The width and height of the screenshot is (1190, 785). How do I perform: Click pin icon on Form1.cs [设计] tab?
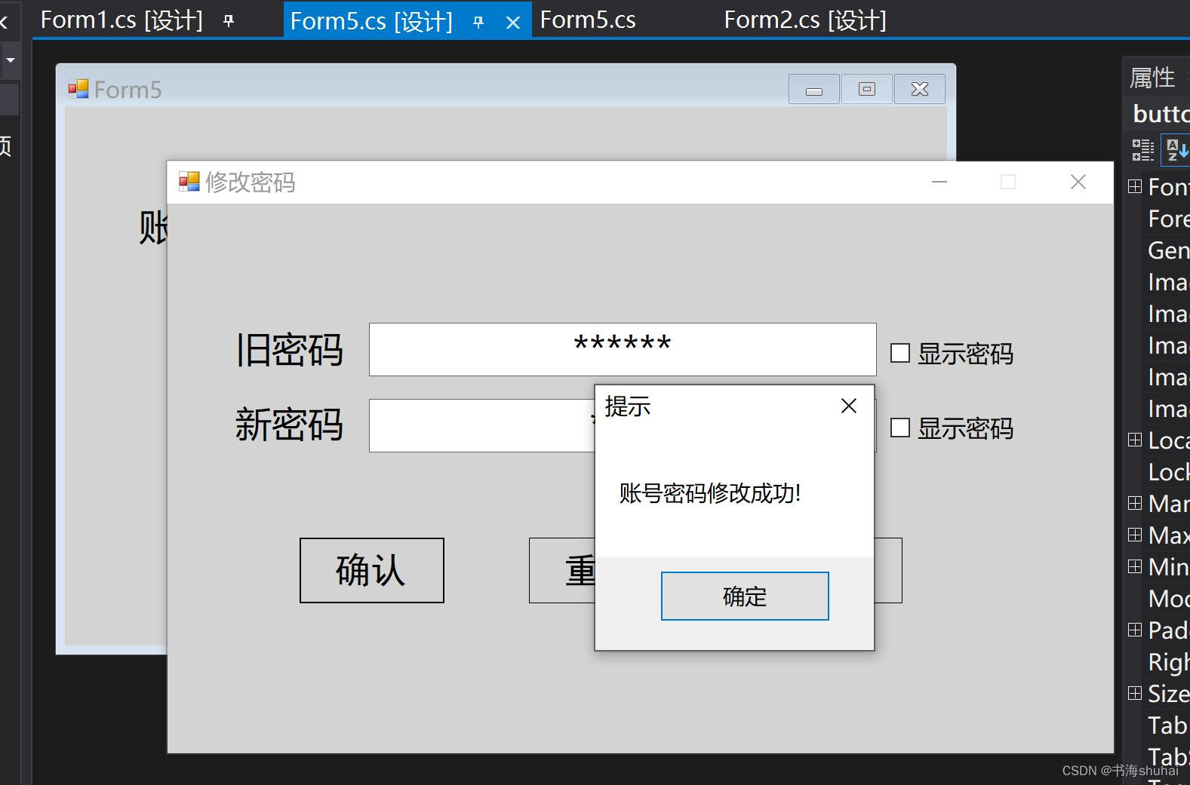click(229, 21)
